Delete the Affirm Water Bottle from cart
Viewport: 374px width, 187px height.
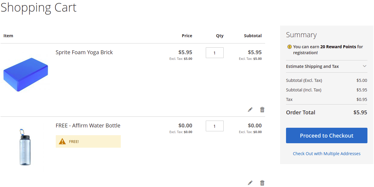[x=262, y=183]
